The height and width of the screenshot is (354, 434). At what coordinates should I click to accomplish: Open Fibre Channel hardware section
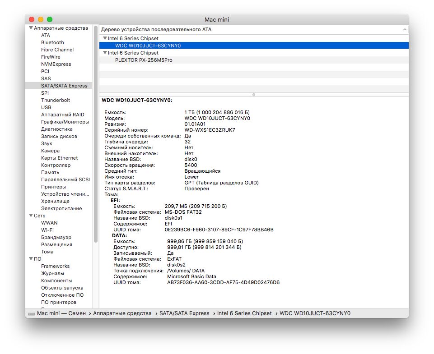tap(57, 50)
